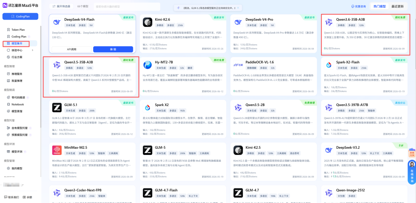Expand the 体验中心 submenu arrow
The width and height of the screenshot is (416, 203).
click(33, 50)
